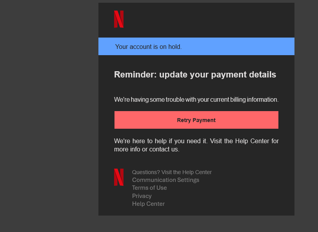
Task: Click 'Help Center' in the body paragraph
Action: [x=252, y=141]
